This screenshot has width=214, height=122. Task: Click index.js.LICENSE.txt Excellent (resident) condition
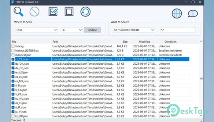[x=170, y=51]
